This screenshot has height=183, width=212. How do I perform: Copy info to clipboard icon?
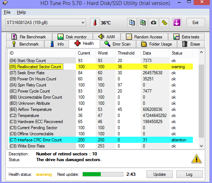132,23
